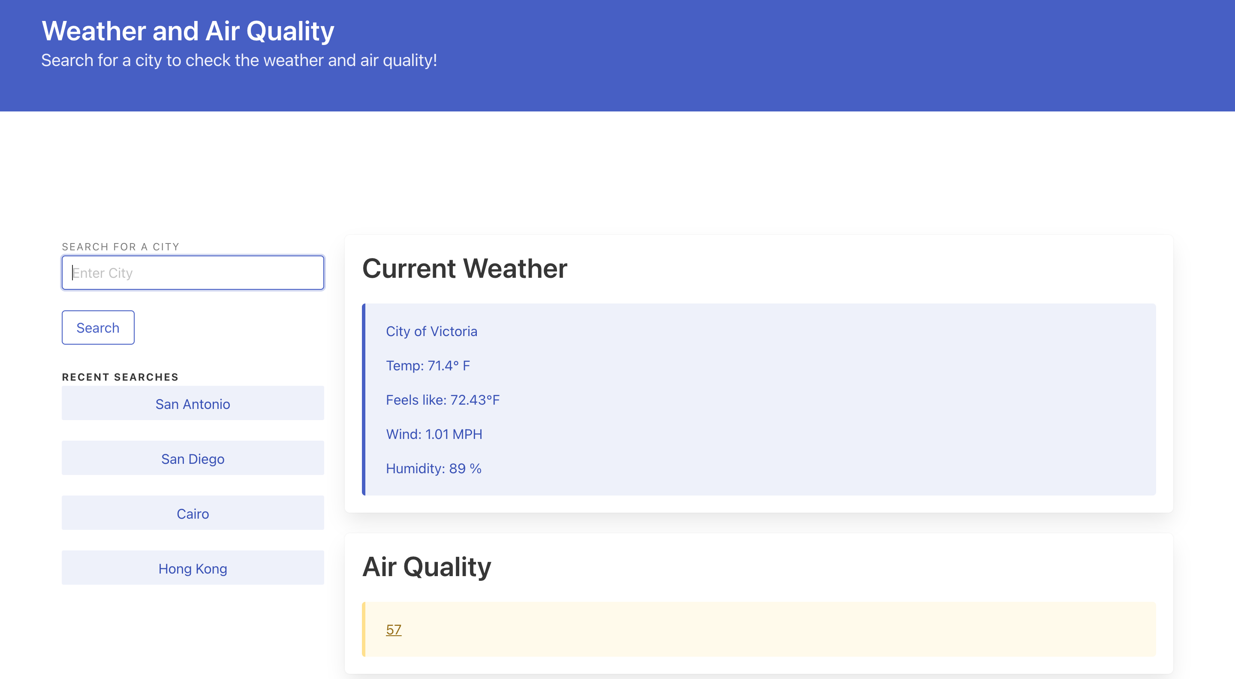
Task: Click the Air Quality heading
Action: (427, 567)
